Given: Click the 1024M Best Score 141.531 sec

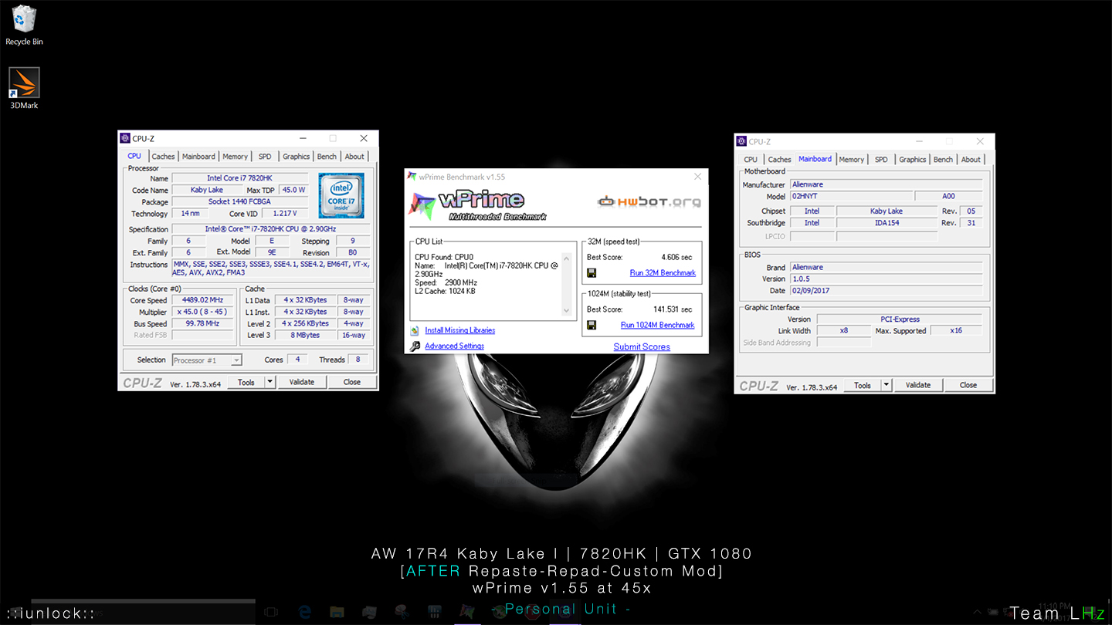Looking at the screenshot, I should click(x=673, y=309).
